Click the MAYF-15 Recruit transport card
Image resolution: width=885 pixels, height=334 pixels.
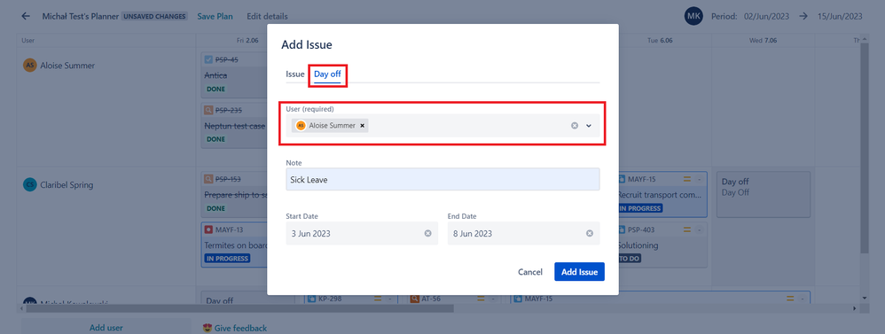click(x=662, y=195)
